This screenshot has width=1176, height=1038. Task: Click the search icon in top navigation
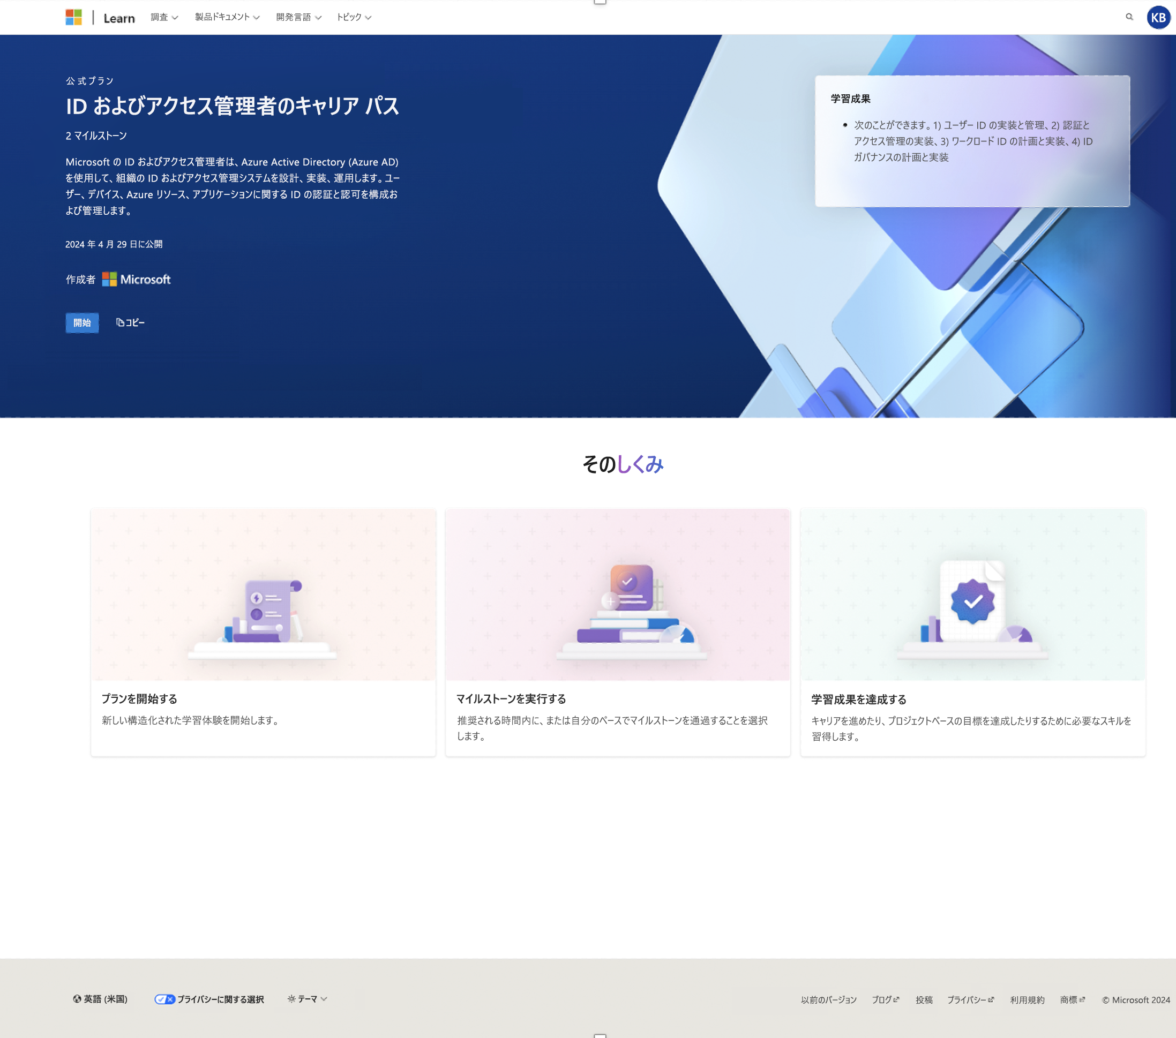(x=1128, y=17)
